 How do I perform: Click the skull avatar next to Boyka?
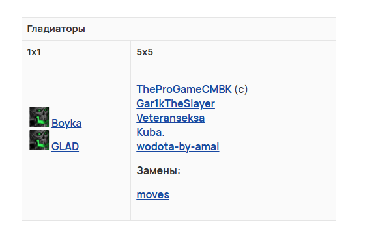(39, 117)
